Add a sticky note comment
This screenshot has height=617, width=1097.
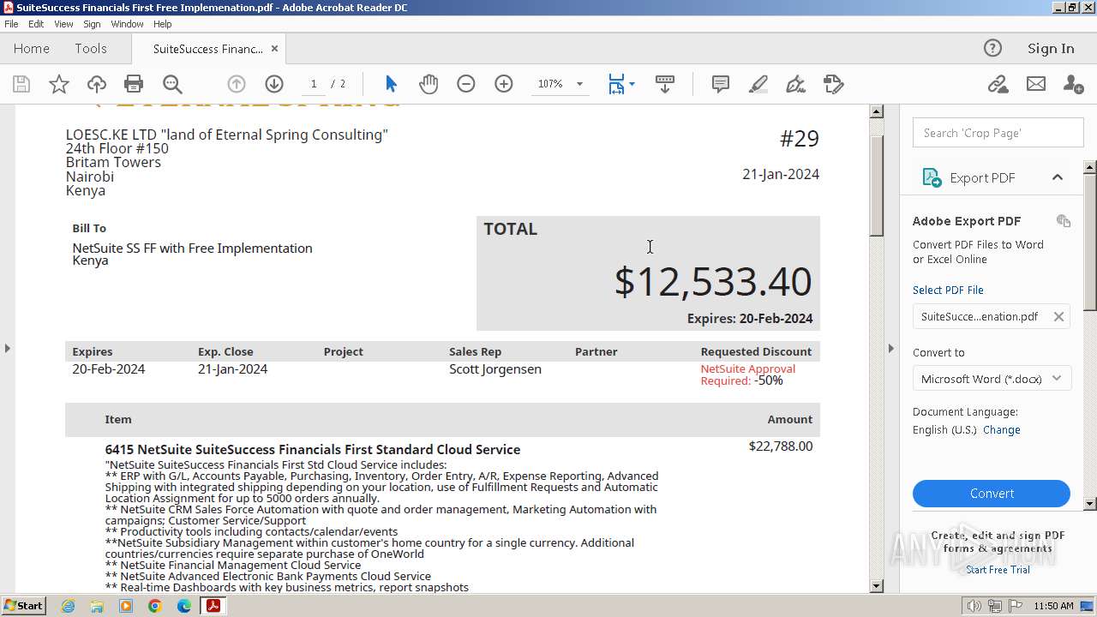(721, 84)
